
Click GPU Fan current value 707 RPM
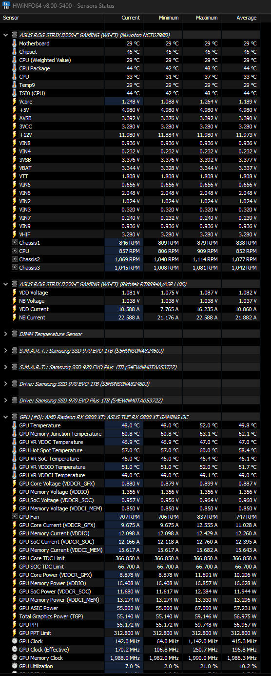point(130,517)
